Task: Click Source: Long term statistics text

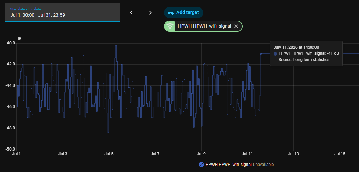Action: pyautogui.click(x=304, y=60)
